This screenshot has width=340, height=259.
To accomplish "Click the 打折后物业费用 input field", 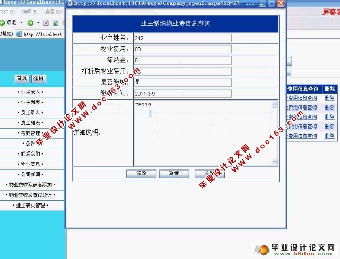I will pos(182,72).
